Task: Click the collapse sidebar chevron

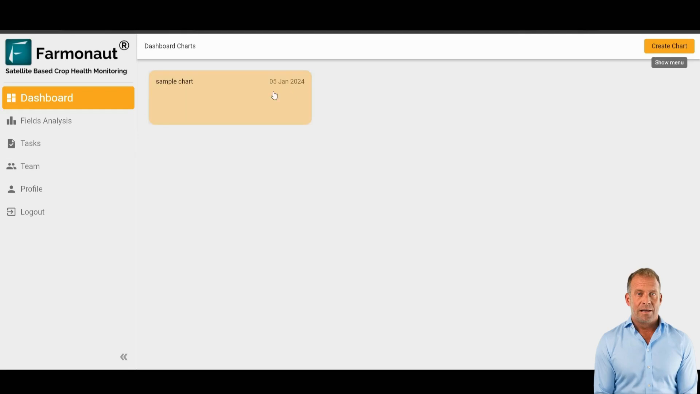Action: [124, 357]
